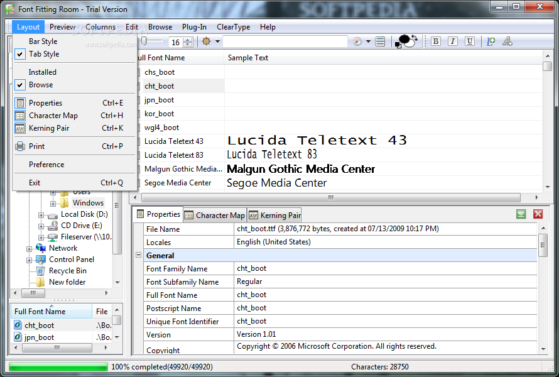Click small black-white default colors swatch

coord(398,45)
